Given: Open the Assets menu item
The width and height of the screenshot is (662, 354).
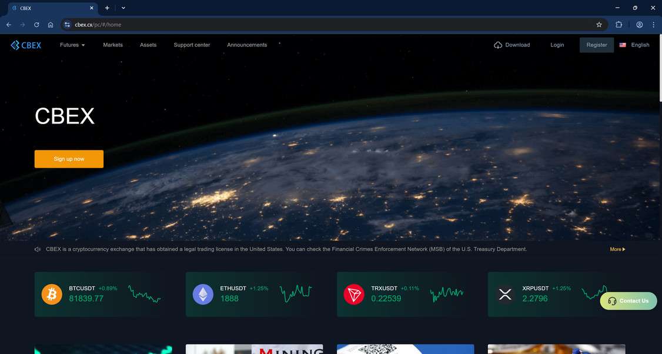Looking at the screenshot, I should (148, 45).
